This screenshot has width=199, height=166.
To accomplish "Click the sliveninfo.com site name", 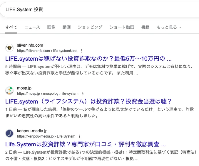I will tap(30, 45).
